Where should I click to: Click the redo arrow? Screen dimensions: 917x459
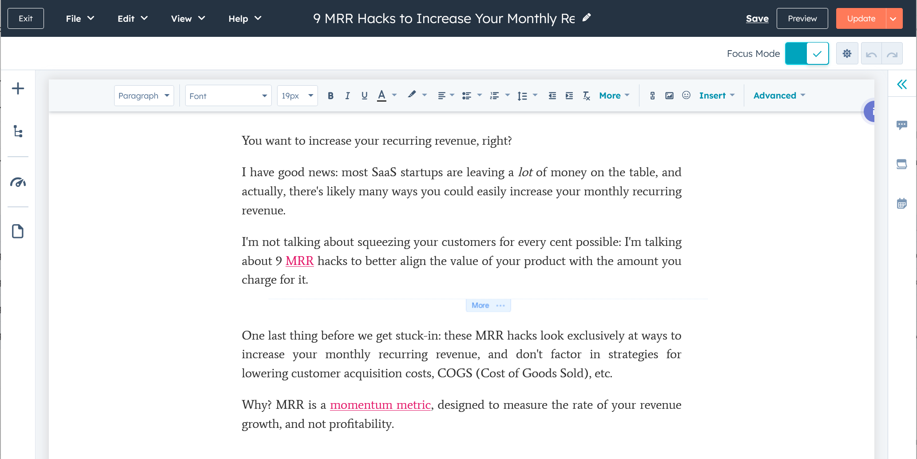point(892,54)
